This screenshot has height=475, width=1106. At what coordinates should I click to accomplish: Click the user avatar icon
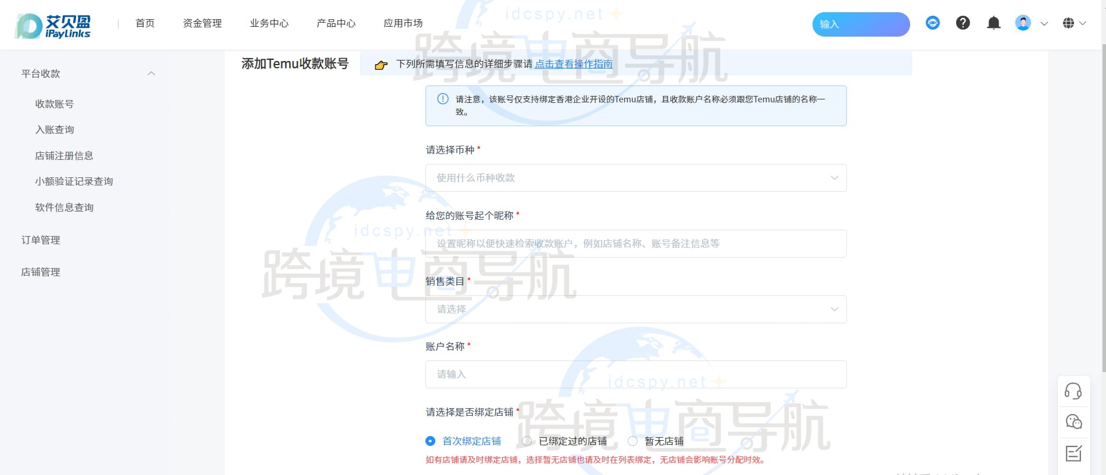[1023, 23]
